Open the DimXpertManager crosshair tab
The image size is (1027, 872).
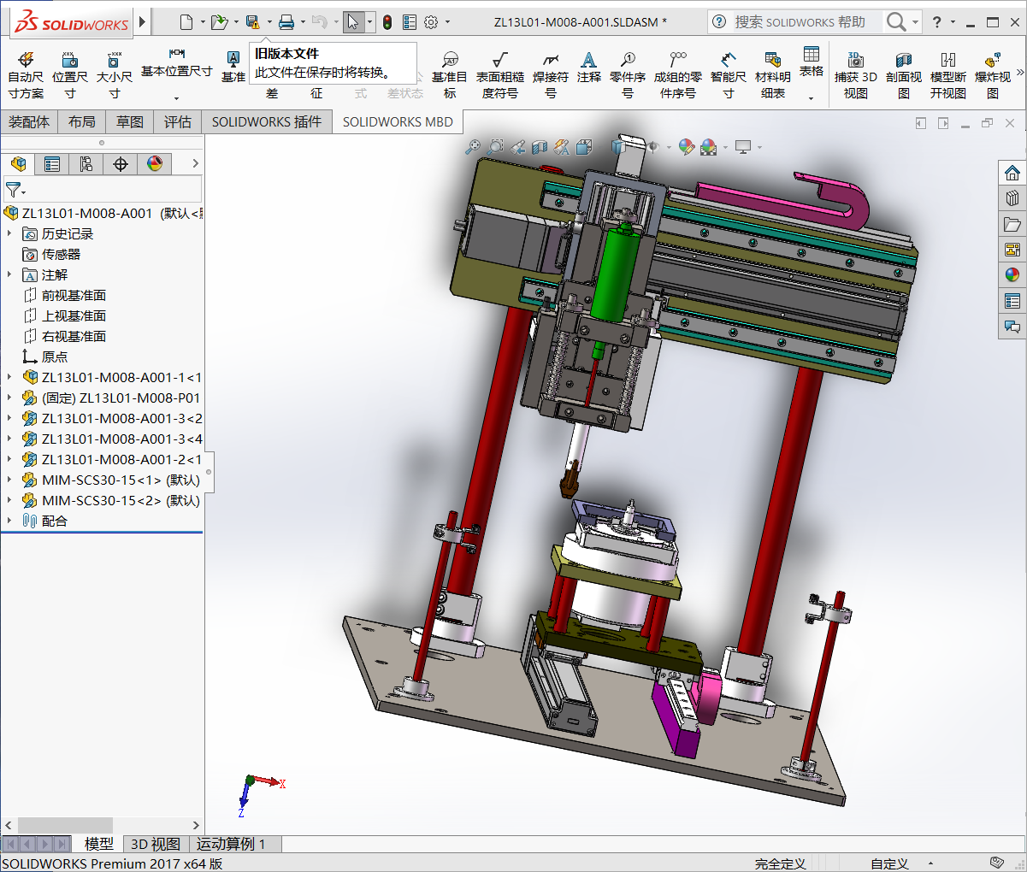pos(121,163)
